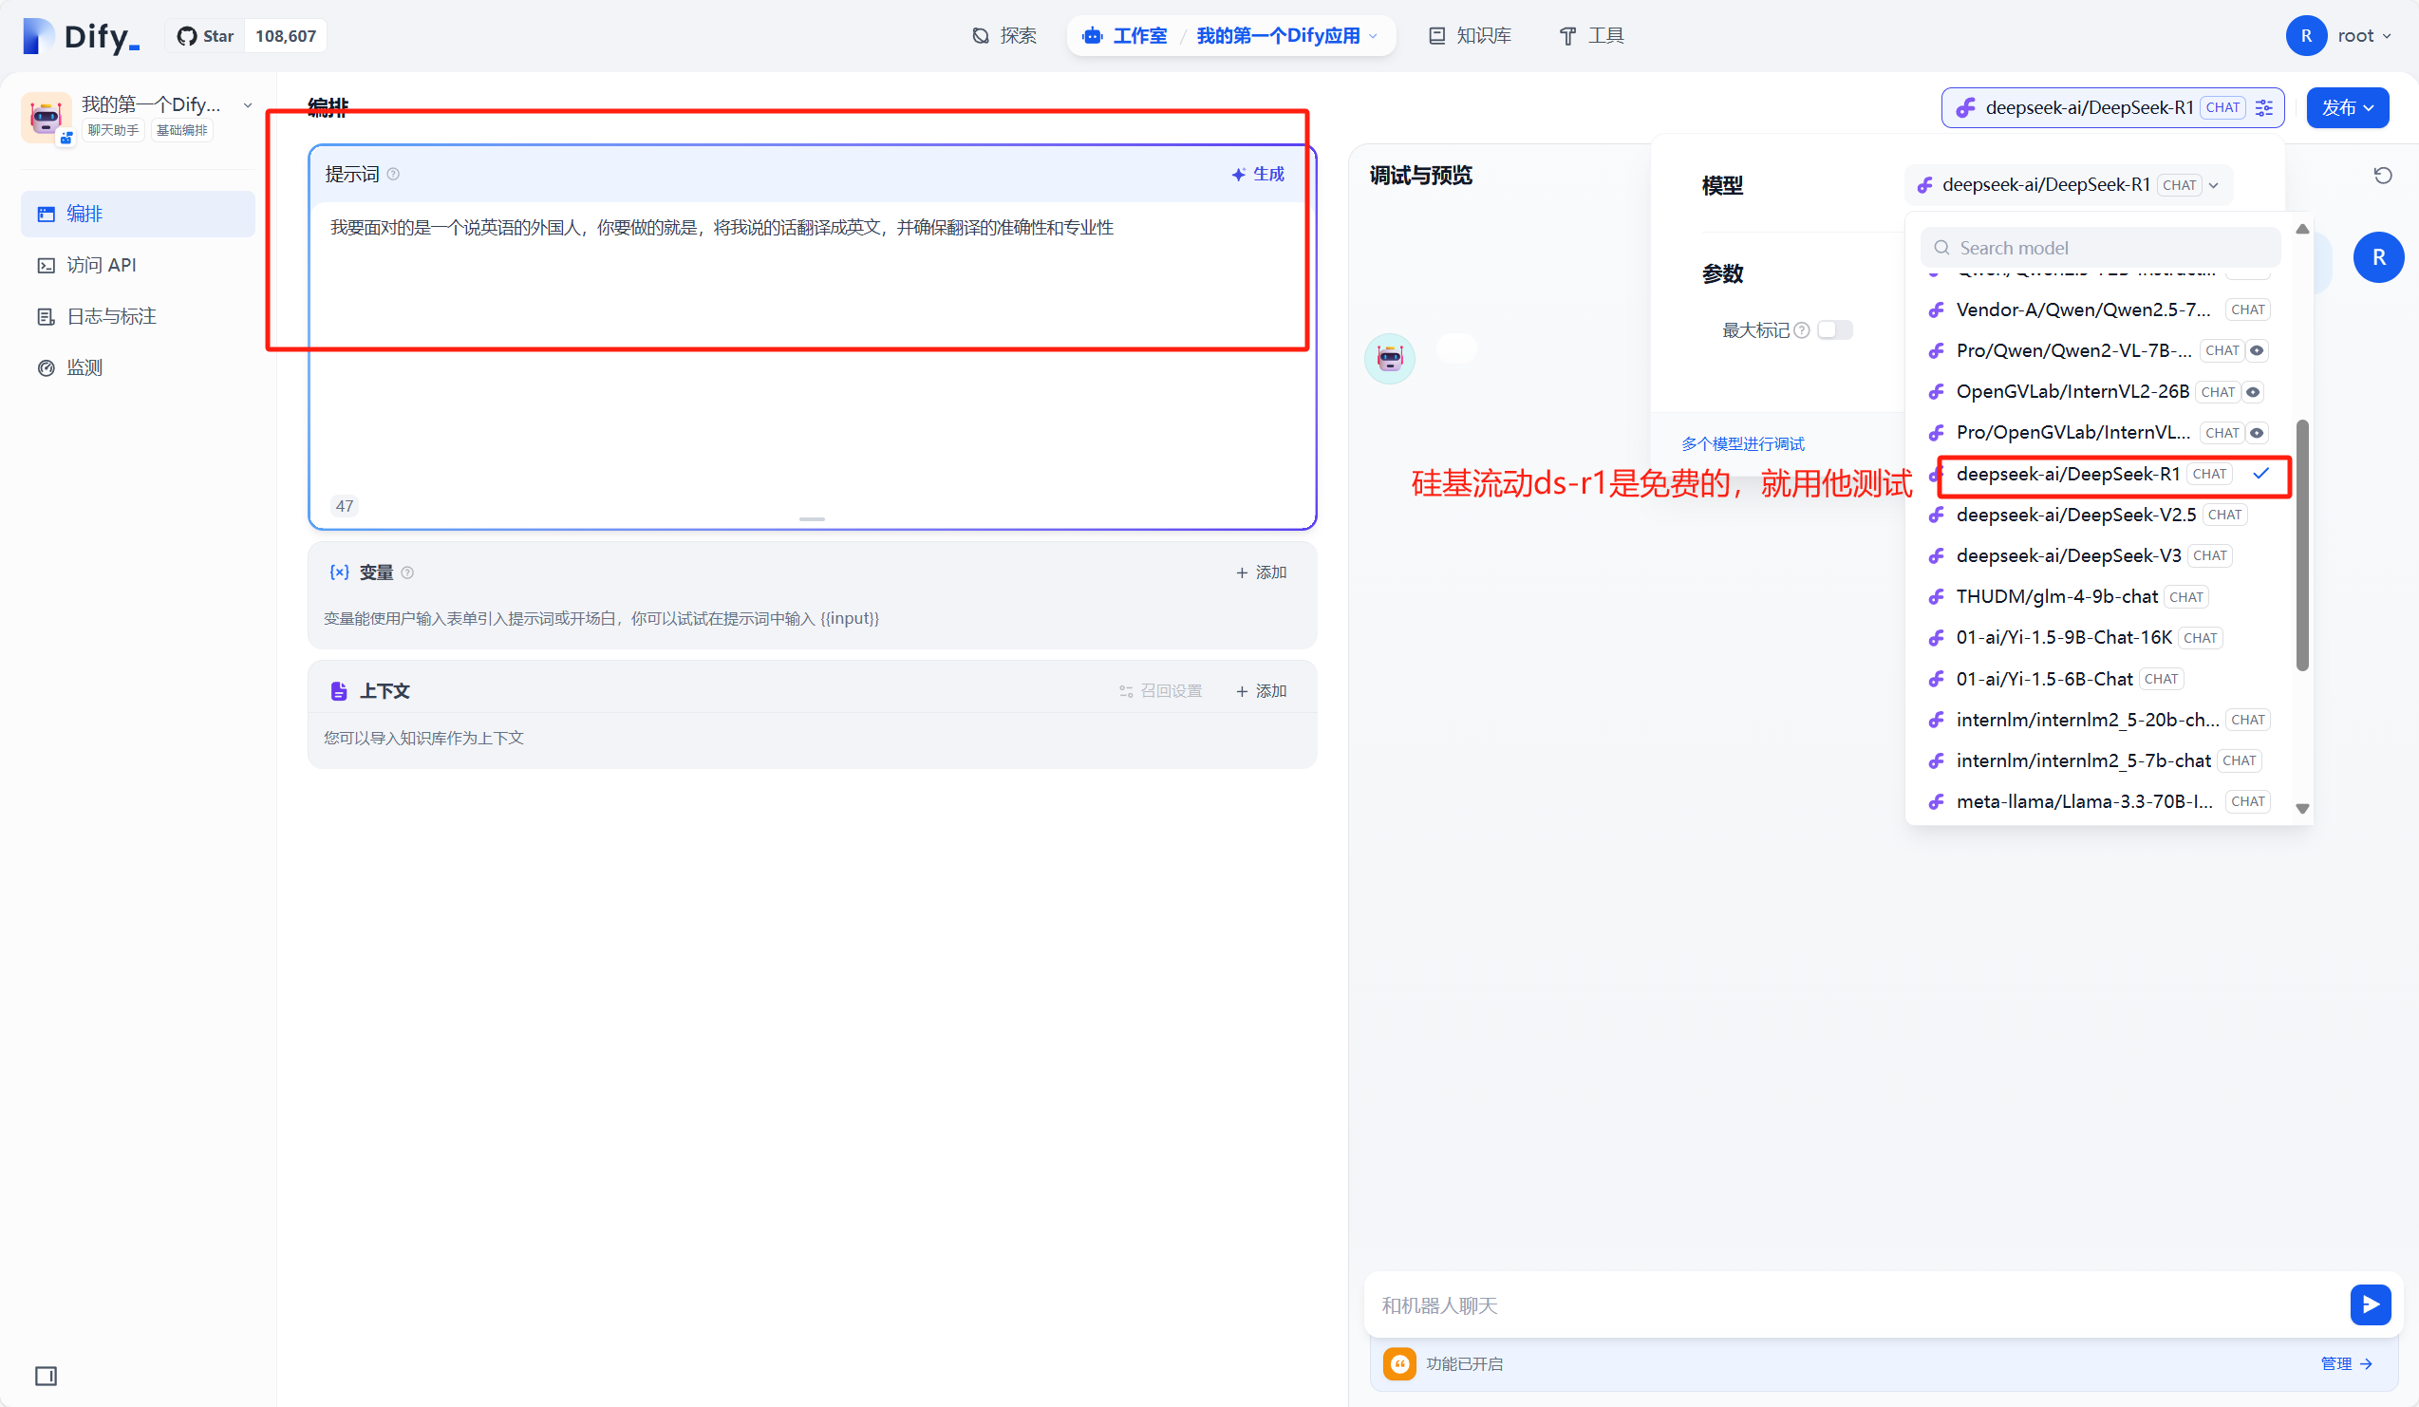Go to 访问 API in sidebar
The height and width of the screenshot is (1407, 2419).
click(x=101, y=265)
